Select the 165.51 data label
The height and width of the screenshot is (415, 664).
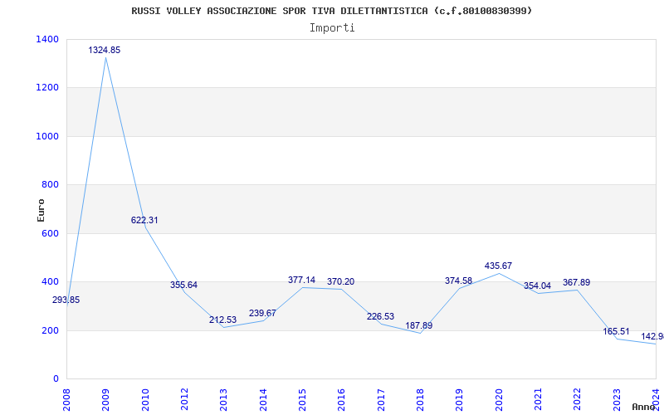point(616,331)
